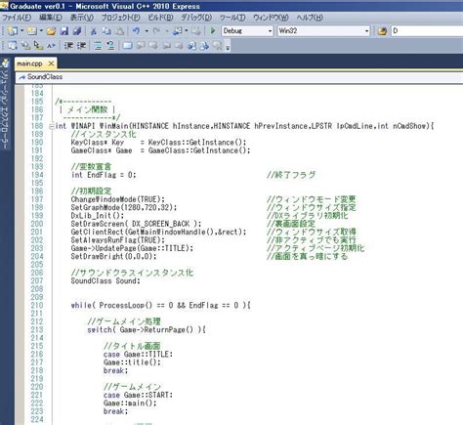This screenshot has width=463, height=425.
Task: Open the ファイル(F) menu
Action: pyautogui.click(x=18, y=18)
